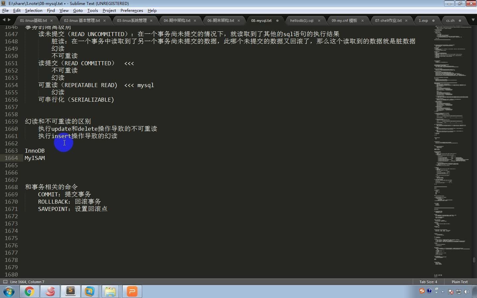
Task: Switch to the hellodb(1).sql tab
Action: (301, 21)
